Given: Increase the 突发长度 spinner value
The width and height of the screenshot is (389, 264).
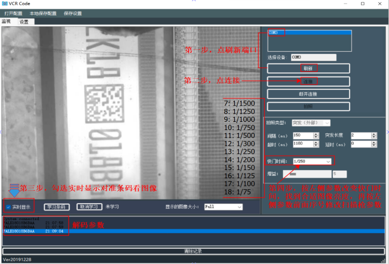Looking at the screenshot, I should click(x=374, y=134).
